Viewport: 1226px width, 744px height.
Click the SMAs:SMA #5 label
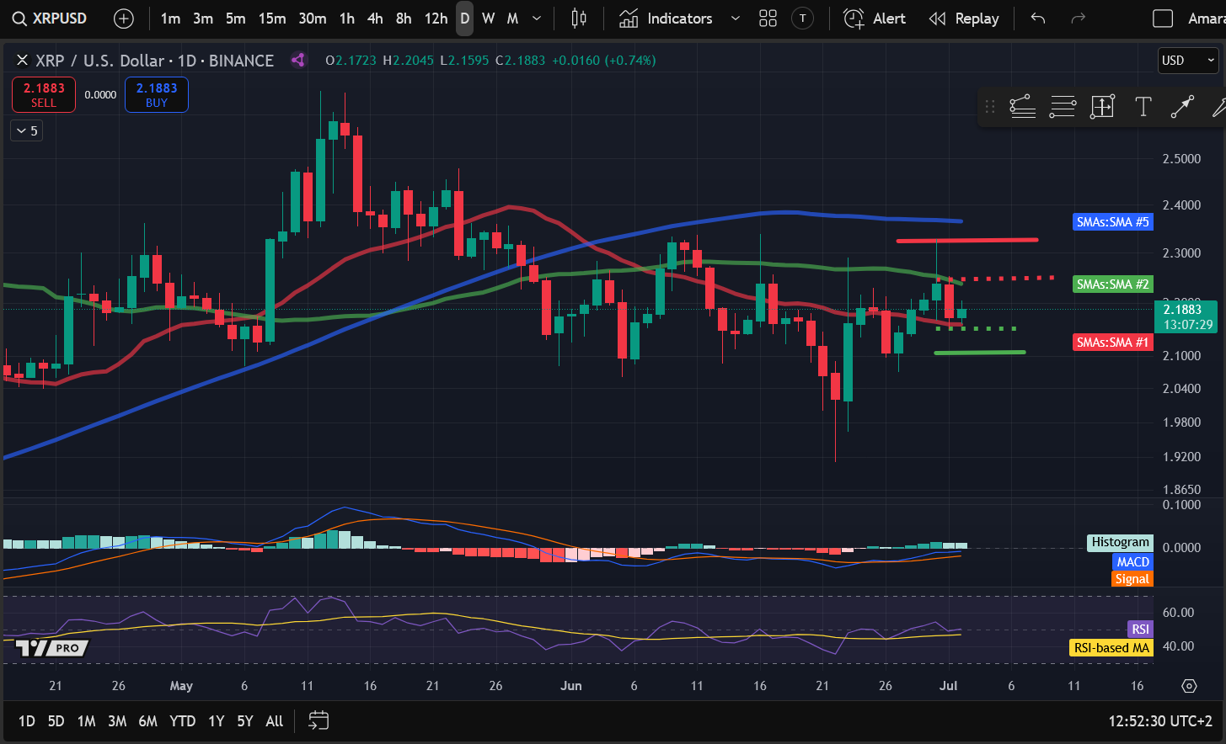[x=1112, y=222]
